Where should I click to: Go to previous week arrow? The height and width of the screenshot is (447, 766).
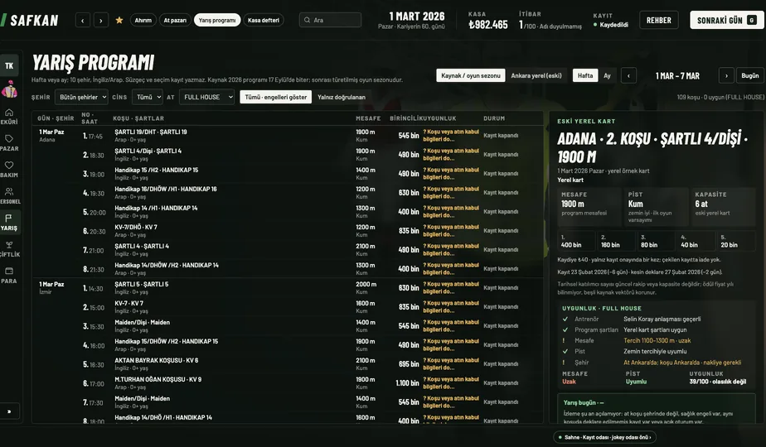(x=628, y=75)
